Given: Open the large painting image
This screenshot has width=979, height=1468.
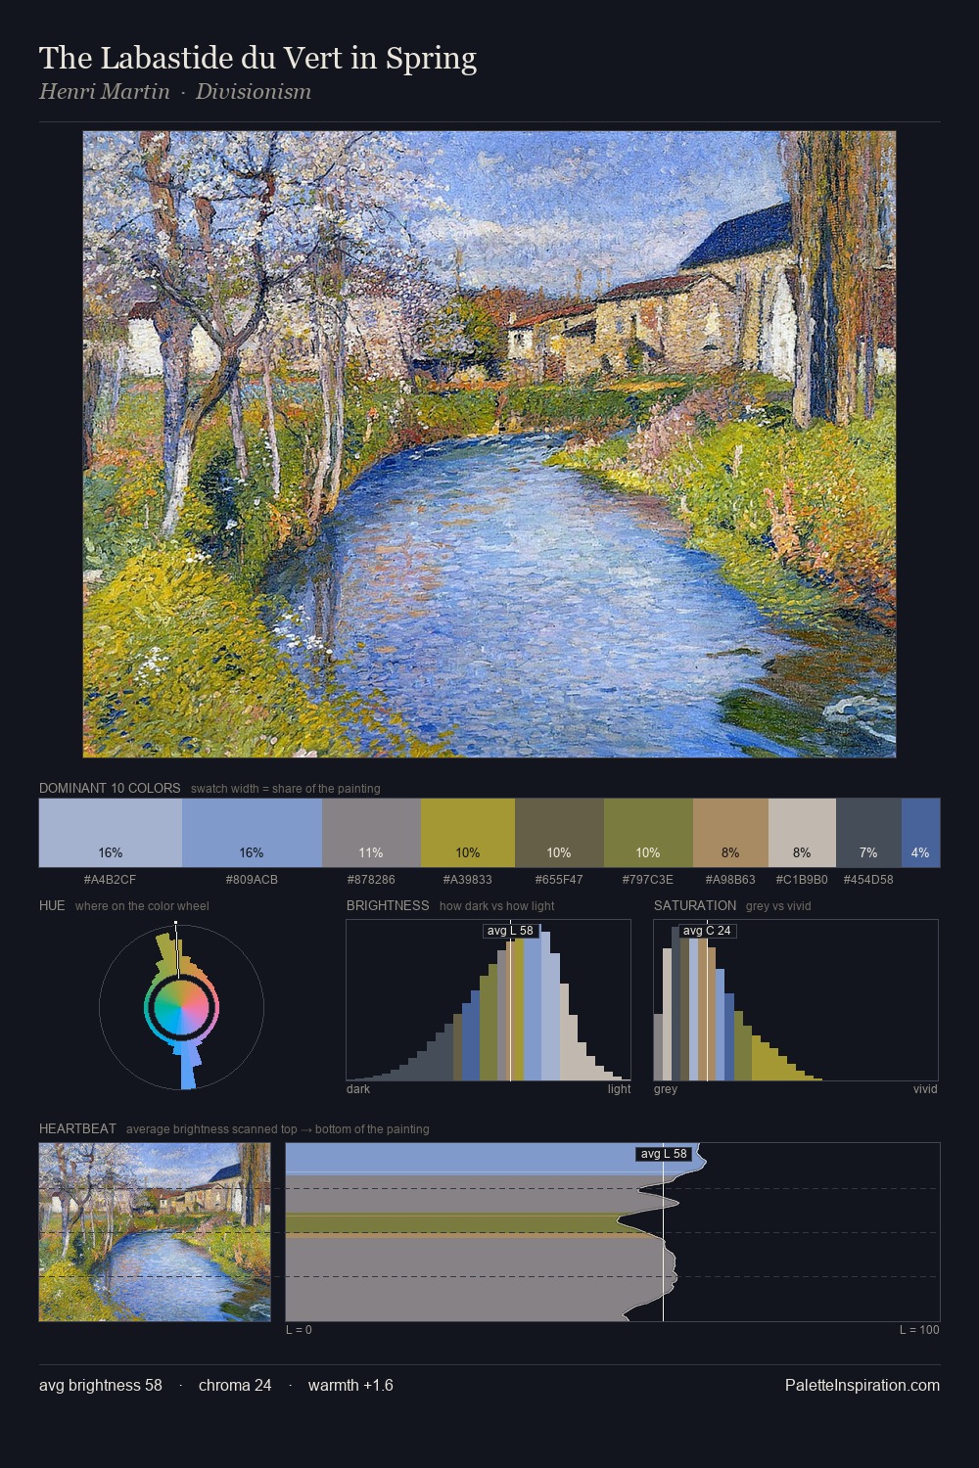Looking at the screenshot, I should coord(489,444).
